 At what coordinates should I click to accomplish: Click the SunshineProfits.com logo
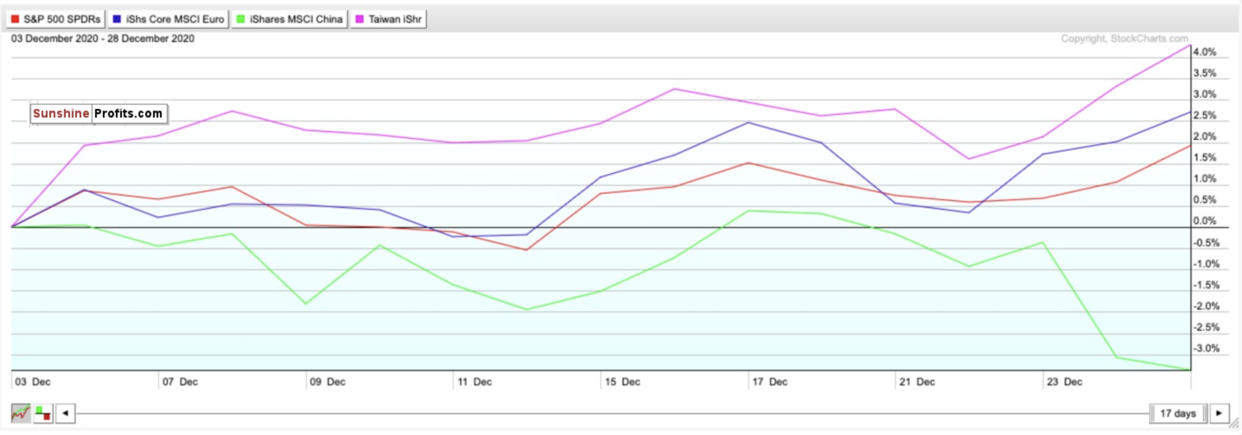click(x=98, y=114)
